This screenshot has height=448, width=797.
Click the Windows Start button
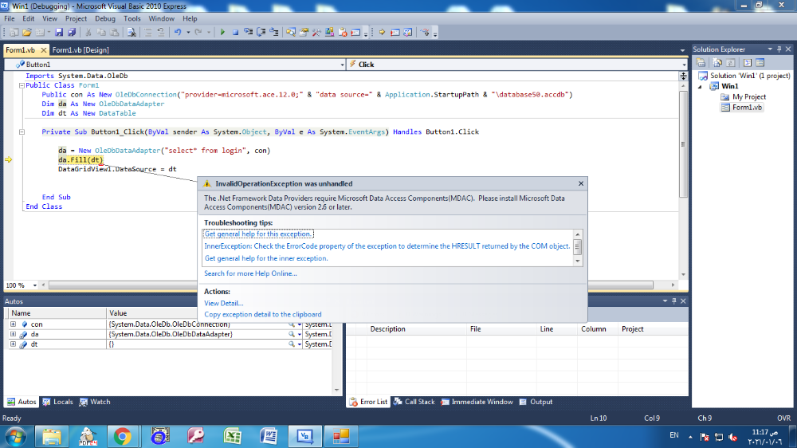(15, 437)
